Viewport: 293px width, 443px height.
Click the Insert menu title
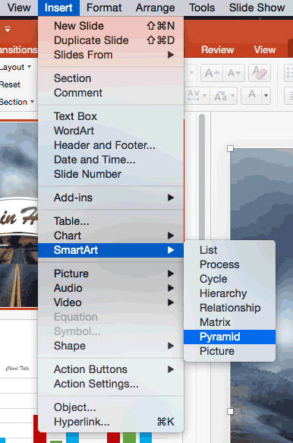coord(58,8)
